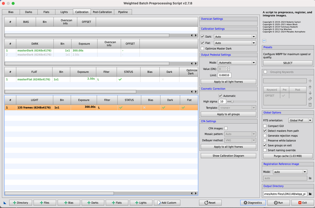Screen dimensions: 315x208
Task: Click Purge cache button
Action: coord(288,156)
